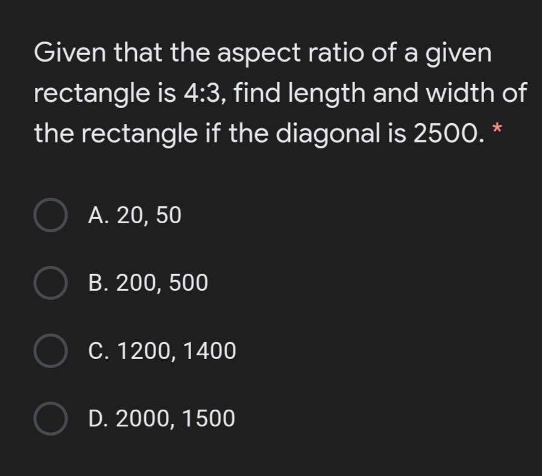Viewport: 542px width, 476px height.
Task: Mark the radio circle beside D. 2000, 1500
Action: [49, 419]
